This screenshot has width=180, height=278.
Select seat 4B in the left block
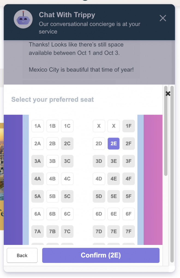point(52,179)
